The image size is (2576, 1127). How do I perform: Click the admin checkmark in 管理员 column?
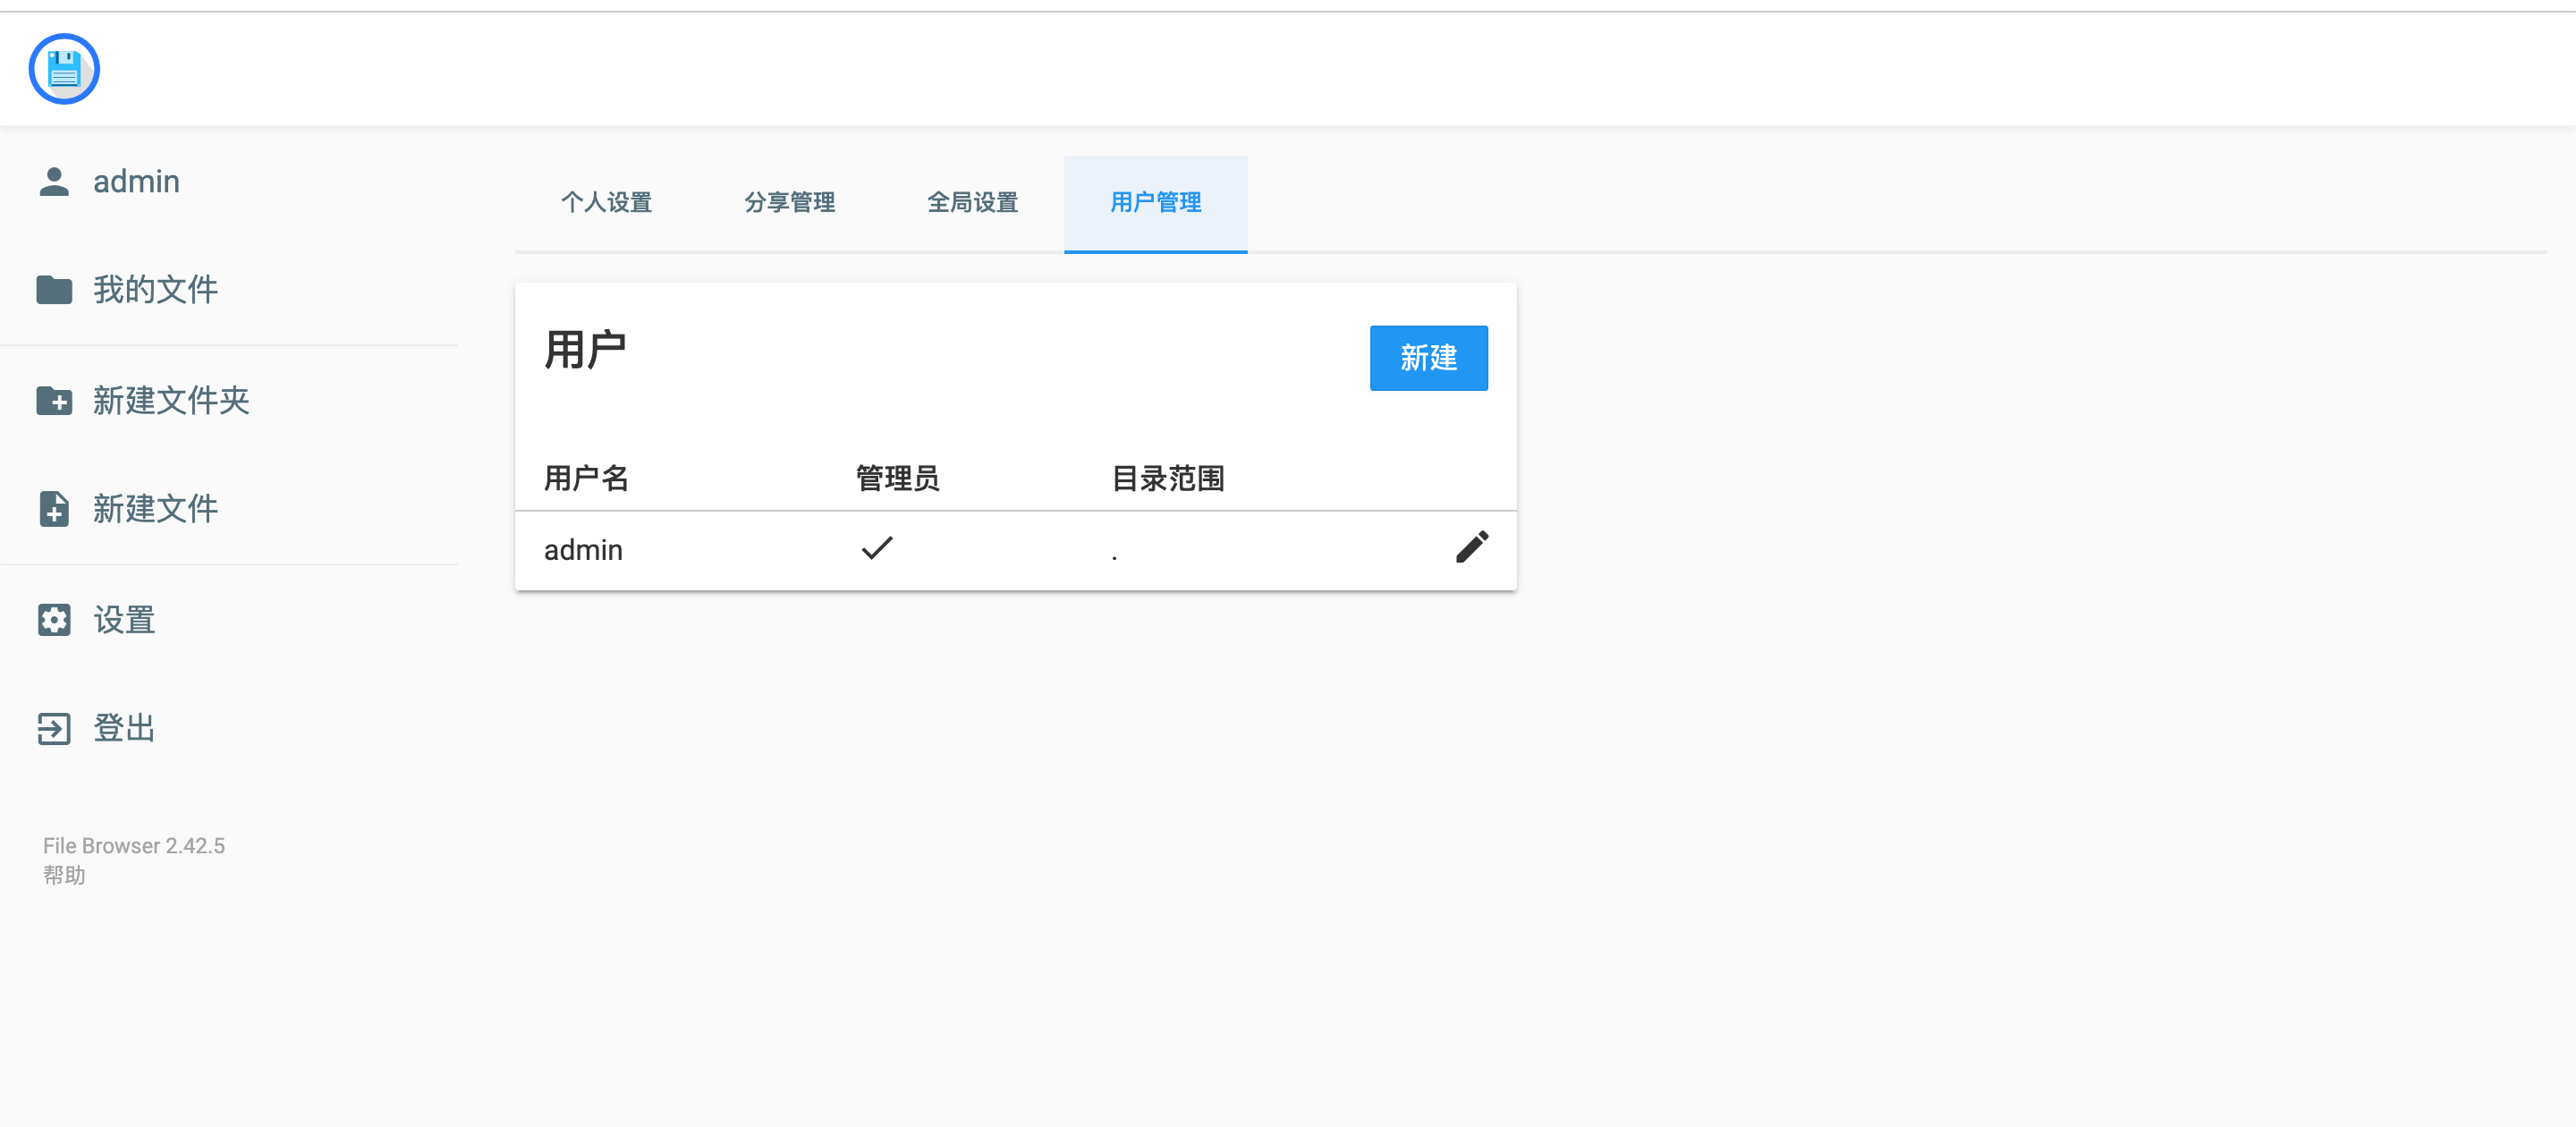876,548
